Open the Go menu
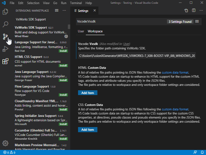 (x=55, y=3)
